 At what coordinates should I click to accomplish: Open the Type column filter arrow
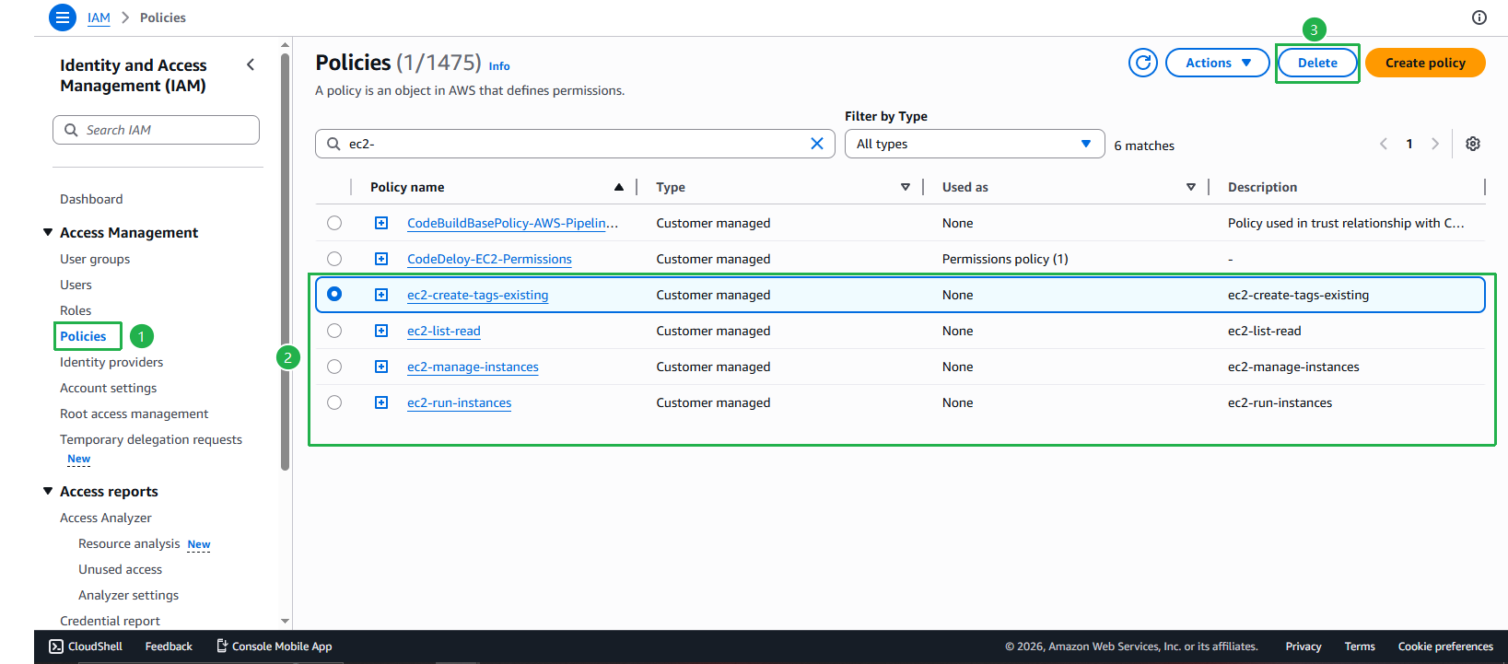point(906,187)
